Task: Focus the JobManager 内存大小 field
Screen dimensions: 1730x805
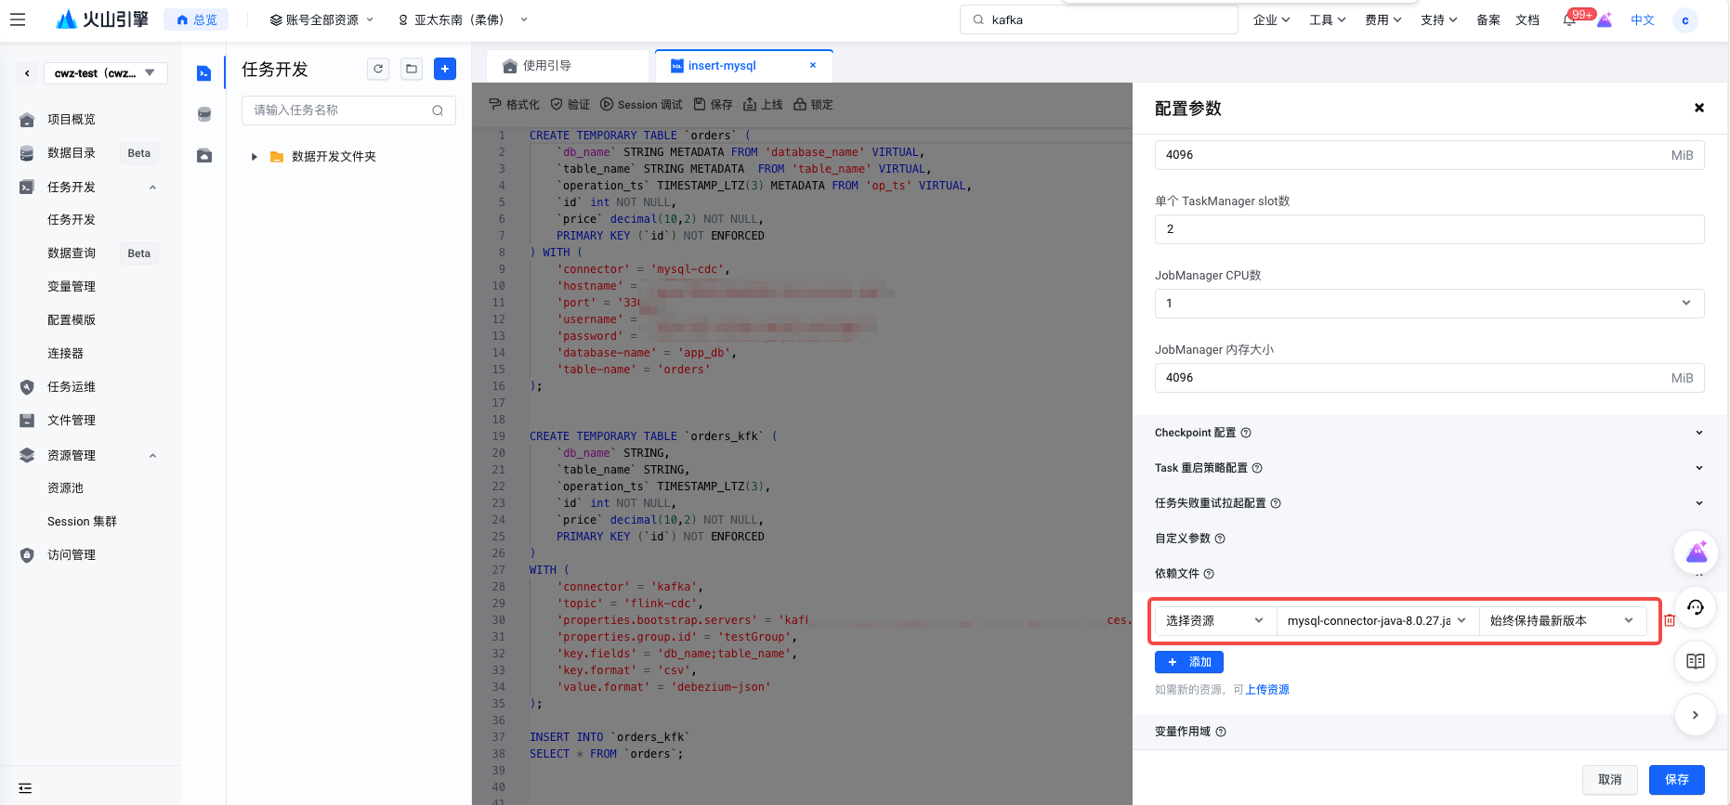Action: point(1429,378)
